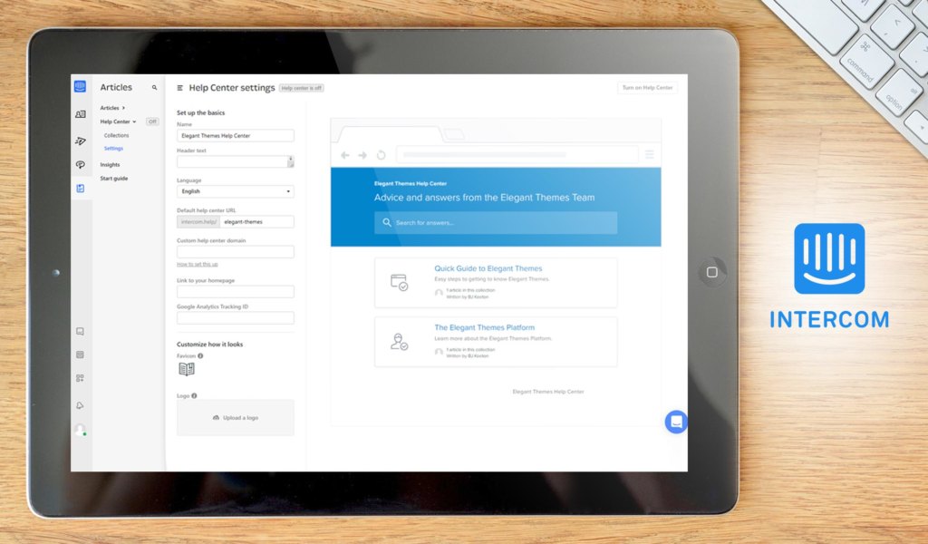This screenshot has height=544, width=928.
Task: Open the Language dropdown showing English
Action: point(235,191)
